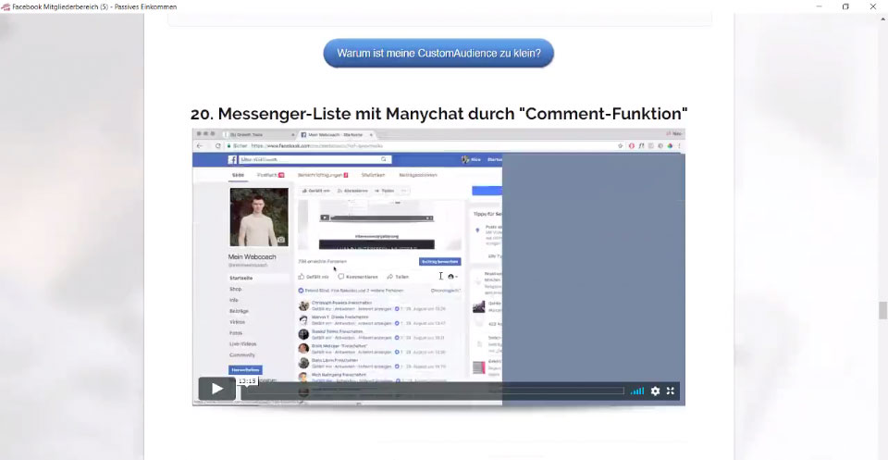Close the Facebook Mitgliederbereich window

pyautogui.click(x=872, y=6)
